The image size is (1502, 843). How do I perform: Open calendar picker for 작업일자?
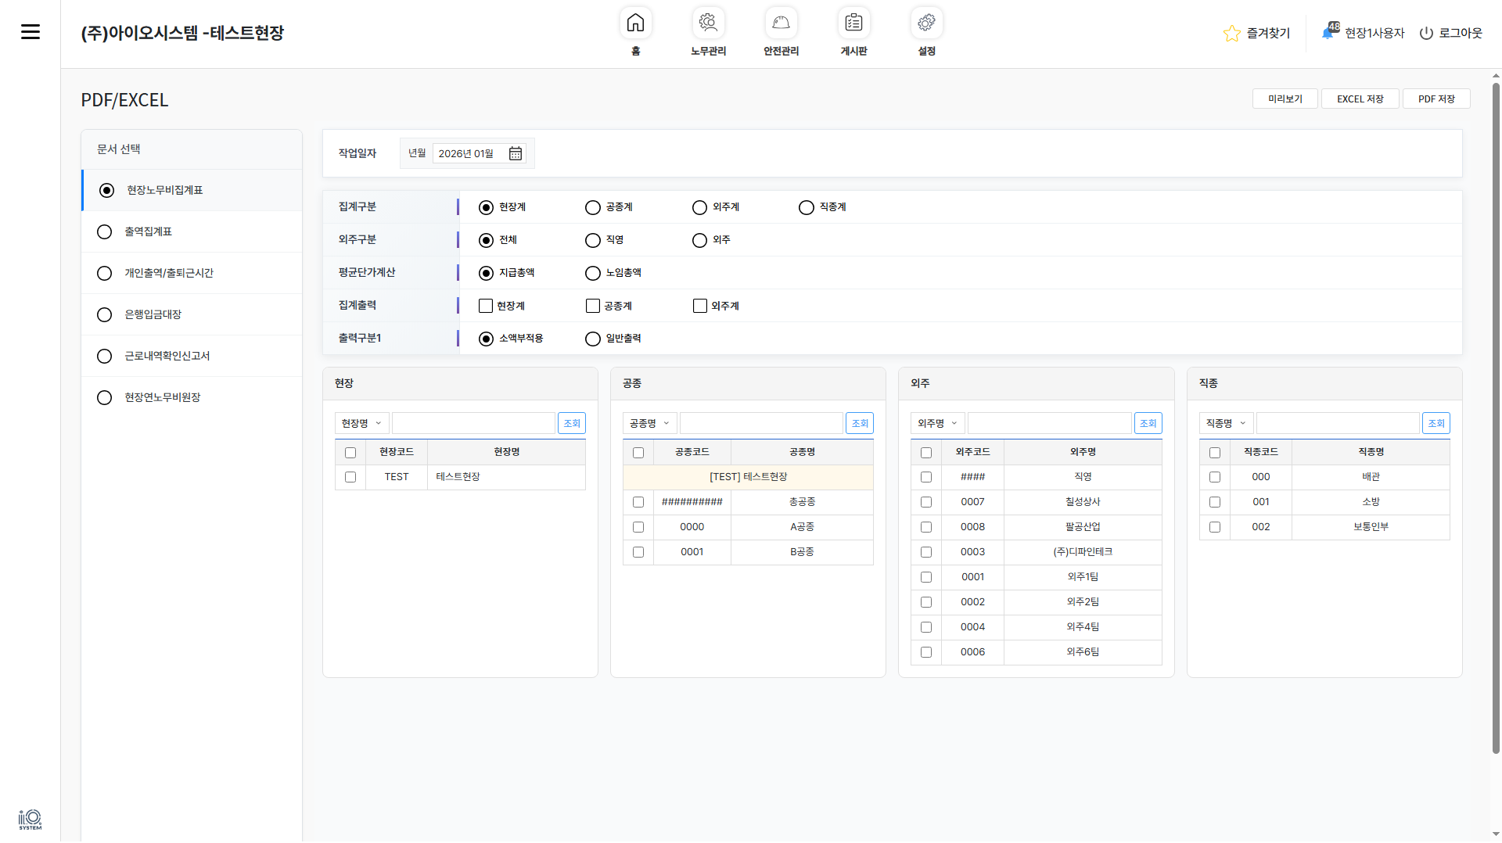[516, 153]
